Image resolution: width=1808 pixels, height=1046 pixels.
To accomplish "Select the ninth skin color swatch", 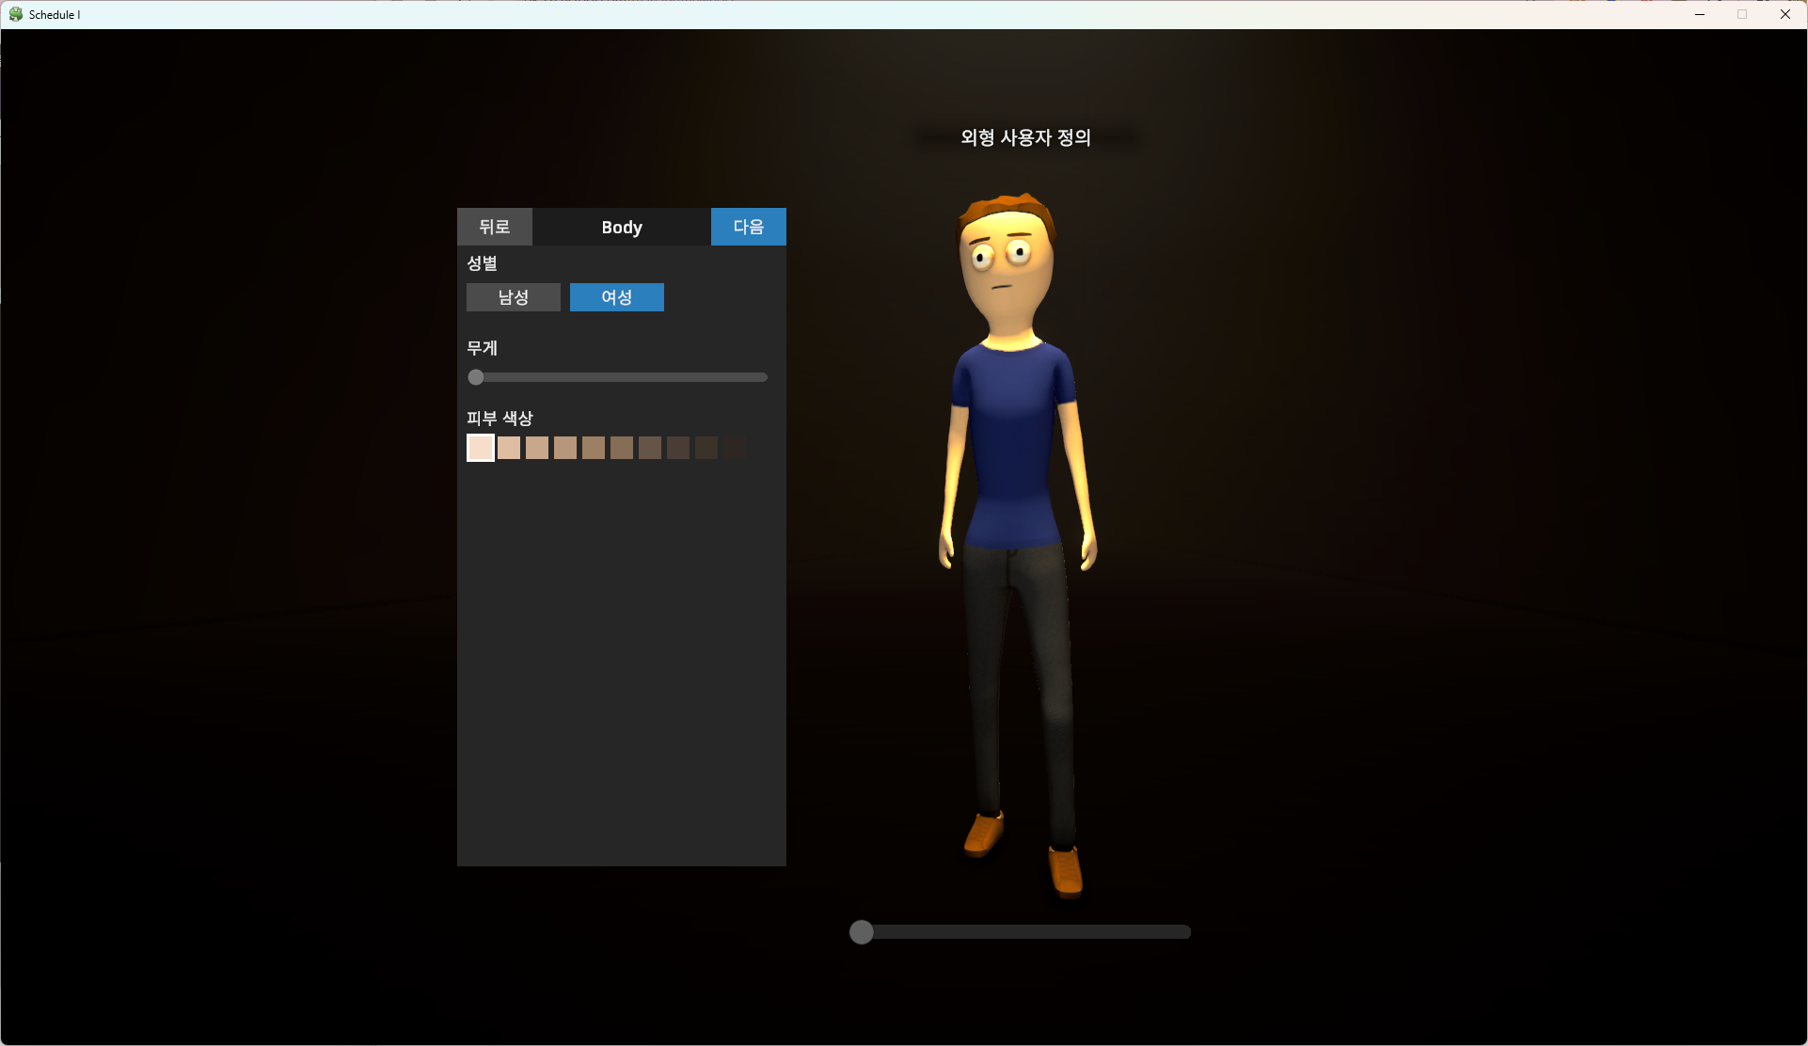I will pyautogui.click(x=706, y=448).
